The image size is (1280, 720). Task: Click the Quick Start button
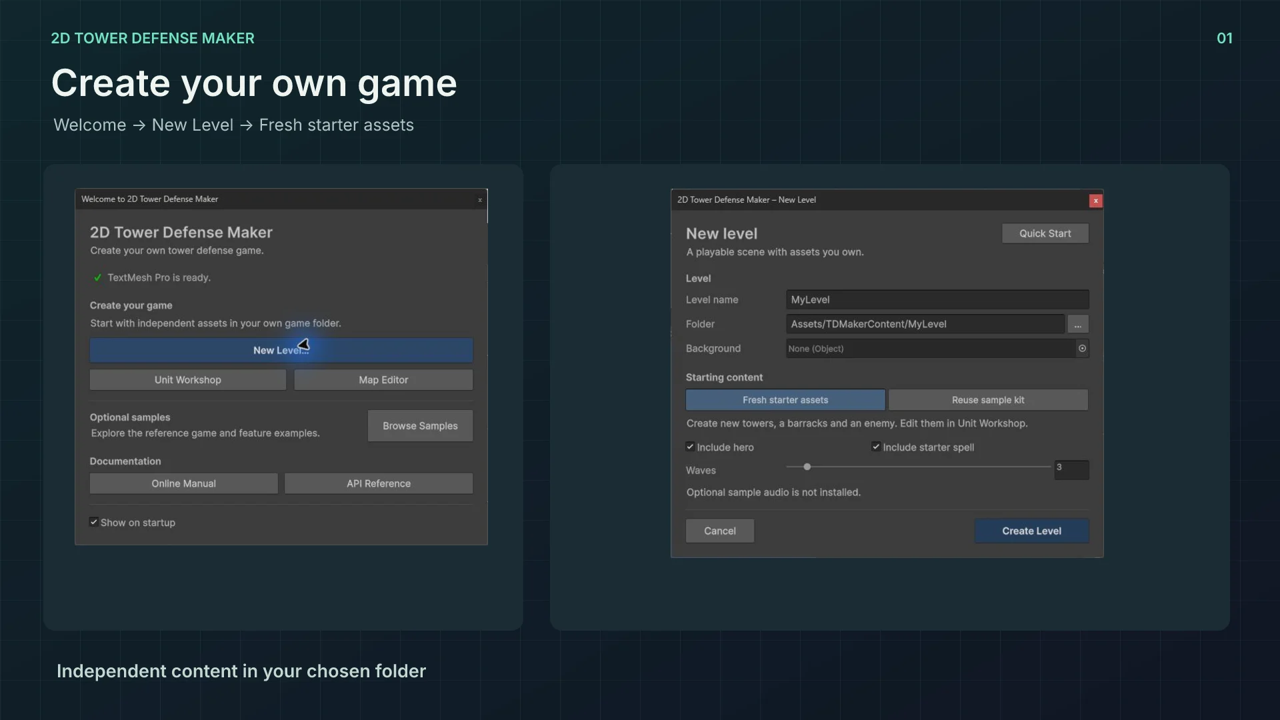tap(1045, 233)
